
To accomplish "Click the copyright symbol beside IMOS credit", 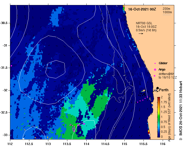I will click(181, 139).
